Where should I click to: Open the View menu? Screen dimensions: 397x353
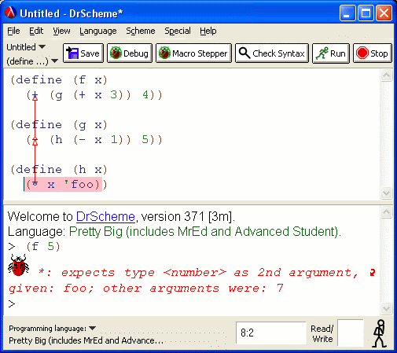[x=61, y=31]
